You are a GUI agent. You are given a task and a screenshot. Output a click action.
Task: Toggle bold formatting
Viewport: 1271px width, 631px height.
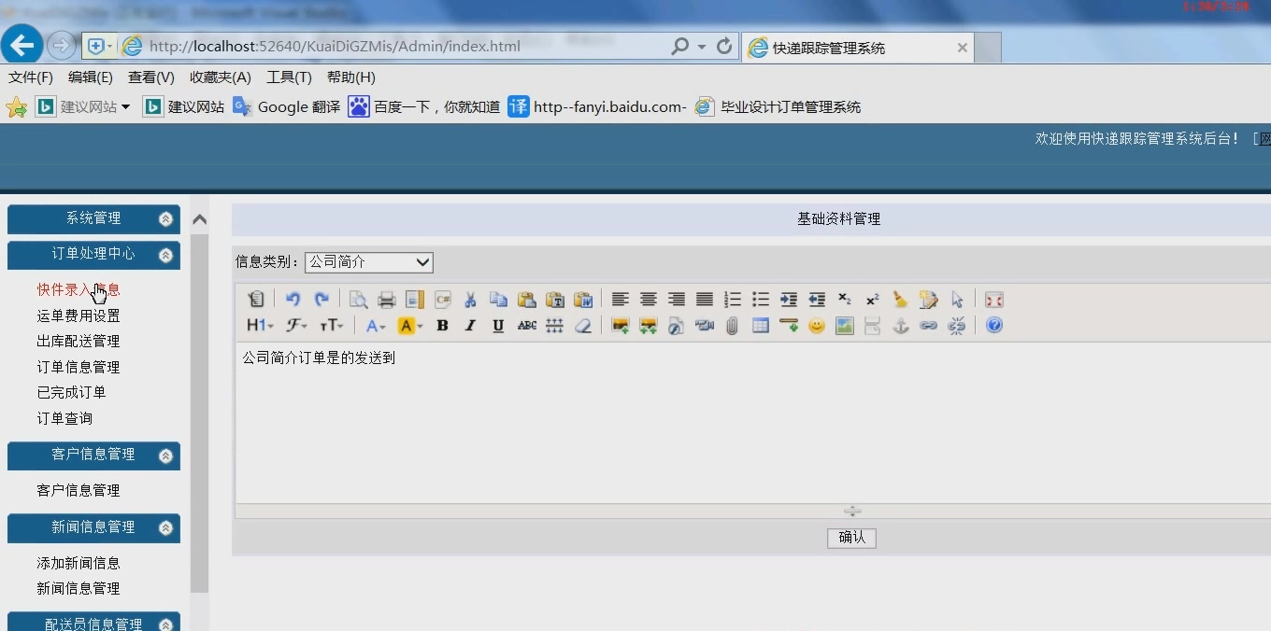pyautogui.click(x=441, y=325)
